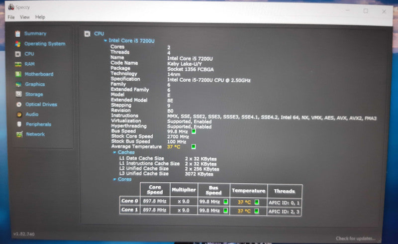This screenshot has width=398, height=244.
Task: Click the version 'v1.32.740' text
Action: click(x=24, y=234)
